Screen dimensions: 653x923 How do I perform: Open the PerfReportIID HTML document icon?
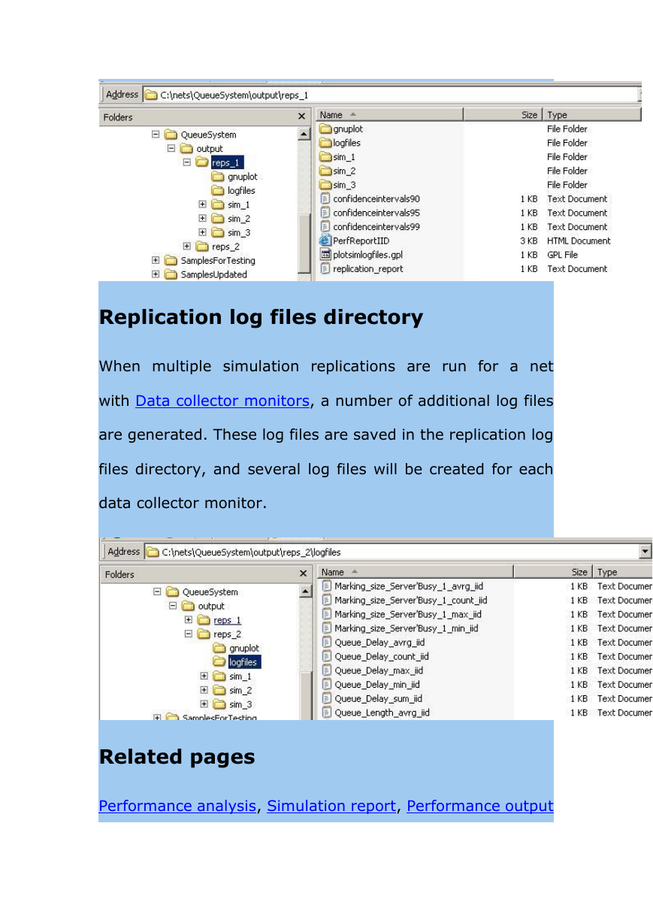325,241
